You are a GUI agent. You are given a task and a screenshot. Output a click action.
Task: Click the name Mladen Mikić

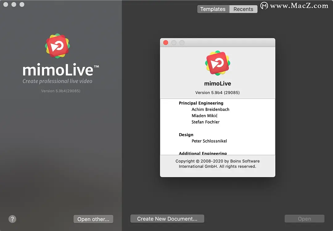point(204,115)
